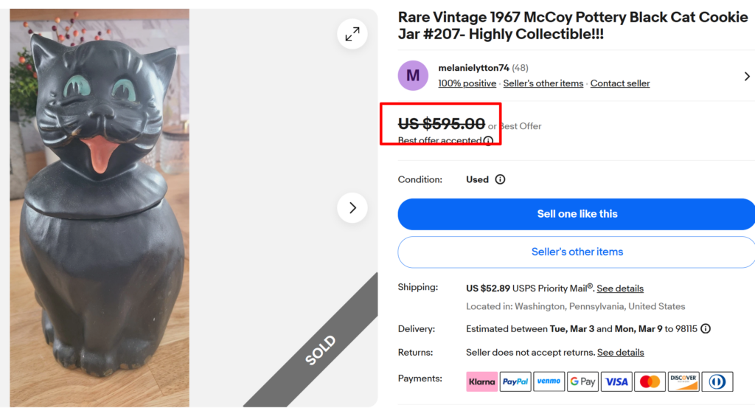Open delivery estimate info icon
The image size is (755, 411).
[x=706, y=329]
